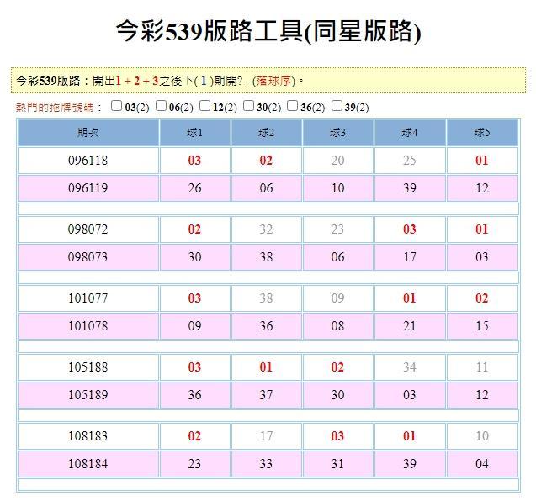Click ball3 value 08 in row 101078

[x=337, y=326]
